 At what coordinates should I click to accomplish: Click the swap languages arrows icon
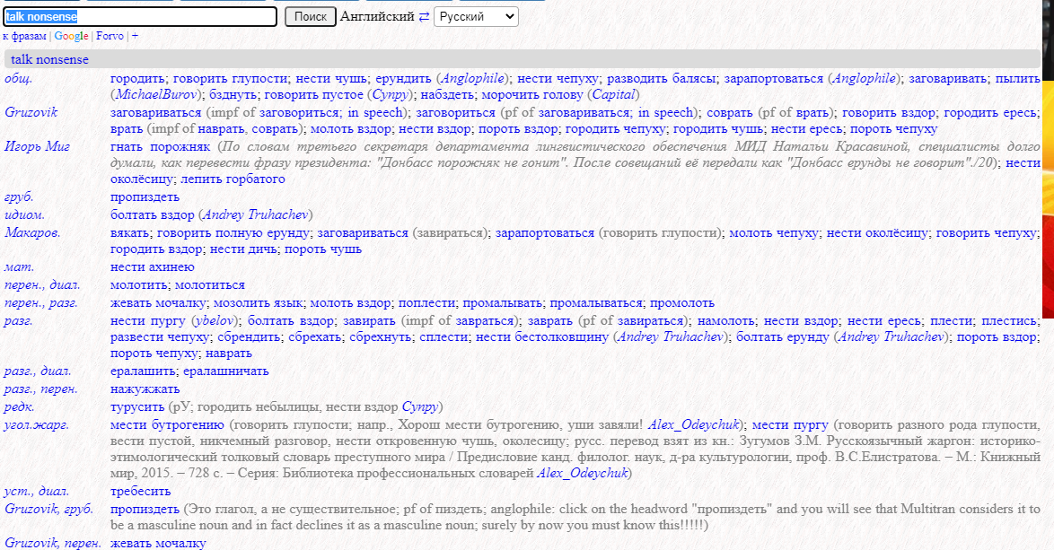click(424, 17)
